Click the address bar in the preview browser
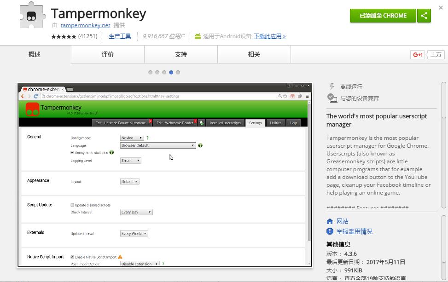Viewport: 448px width, 282px height. (x=164, y=96)
